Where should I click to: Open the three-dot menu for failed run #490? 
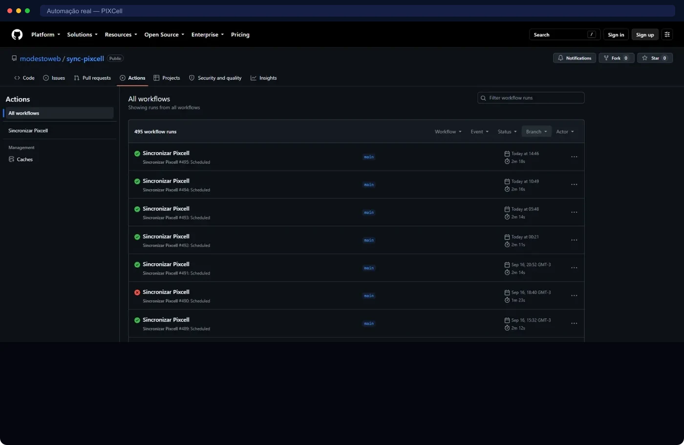pyautogui.click(x=574, y=296)
